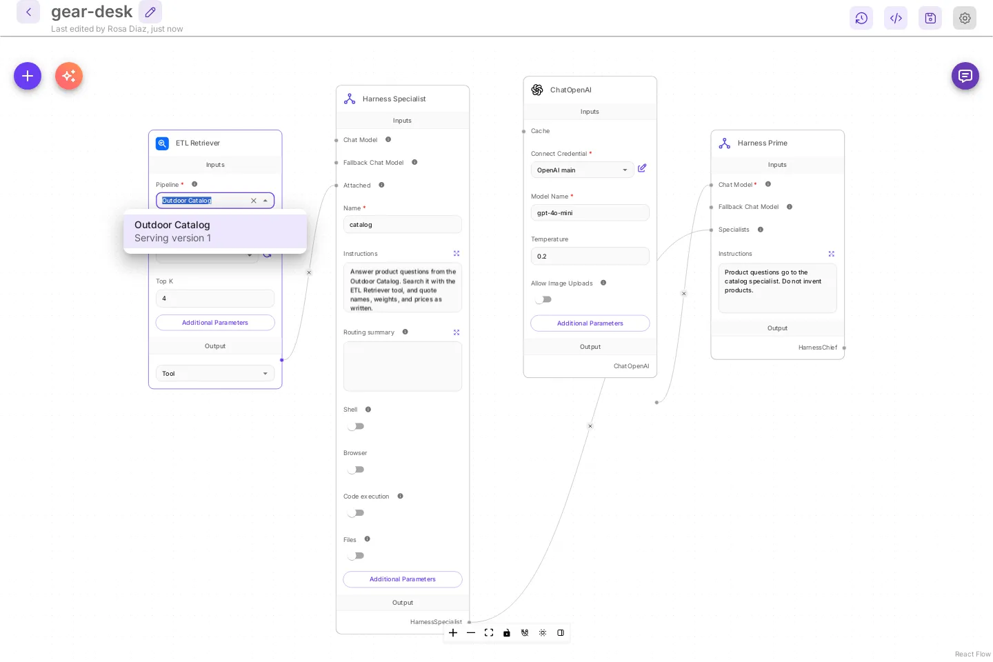Click the orange sparkle generate button
Image resolution: width=993 pixels, height=662 pixels.
[69, 76]
